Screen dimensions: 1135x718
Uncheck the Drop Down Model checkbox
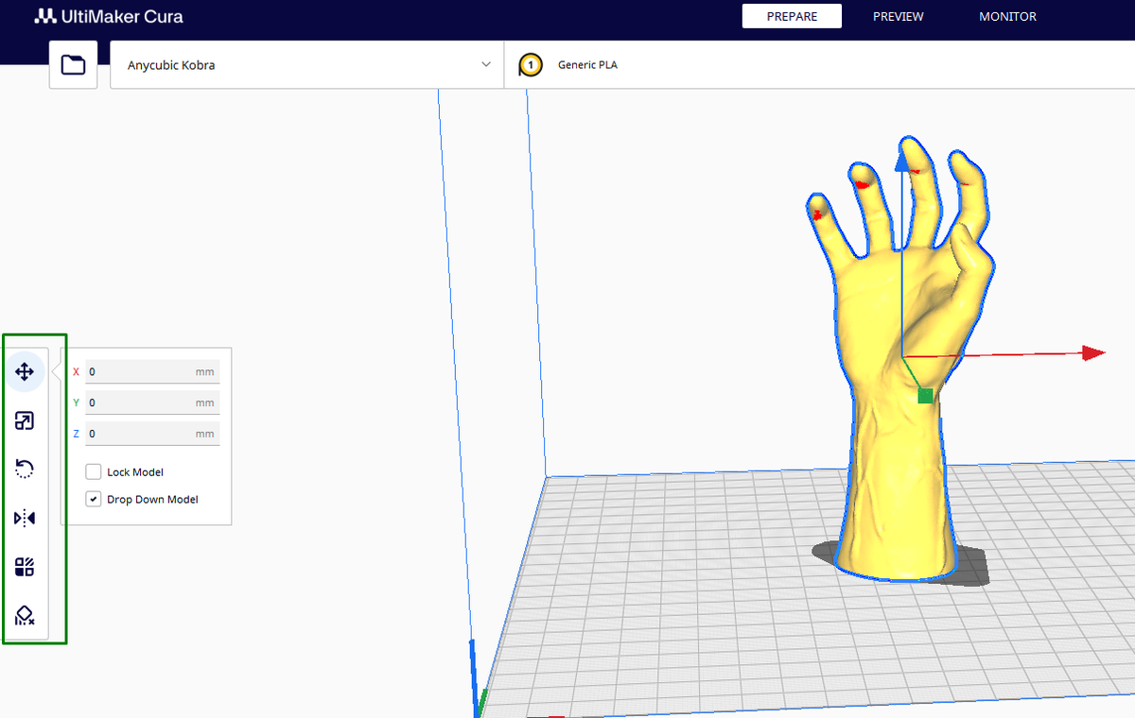(x=94, y=498)
